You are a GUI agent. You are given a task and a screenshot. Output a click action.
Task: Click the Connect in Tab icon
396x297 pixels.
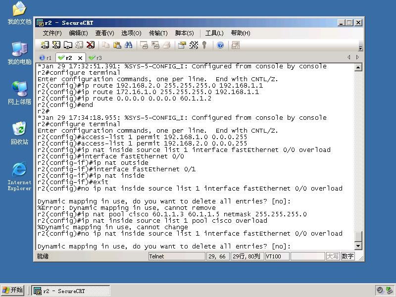pyautogui.click(x=68, y=45)
